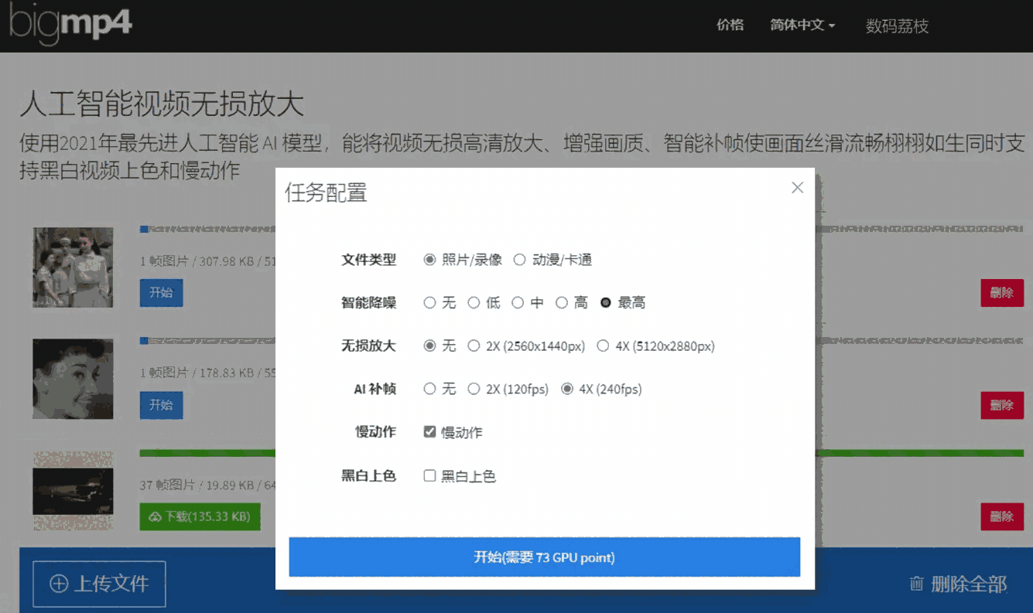Set 智能降噪 to 中
The image size is (1033, 613).
(518, 303)
